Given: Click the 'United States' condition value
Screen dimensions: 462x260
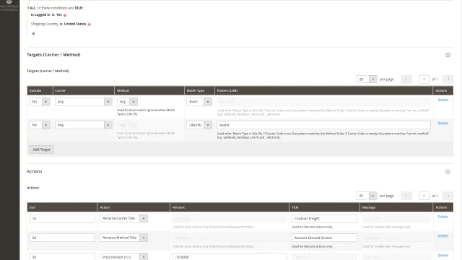Looking at the screenshot, I should click(x=75, y=24).
